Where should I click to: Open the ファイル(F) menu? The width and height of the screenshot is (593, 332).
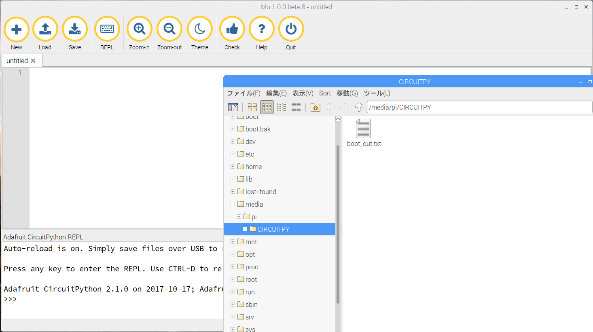coord(244,93)
